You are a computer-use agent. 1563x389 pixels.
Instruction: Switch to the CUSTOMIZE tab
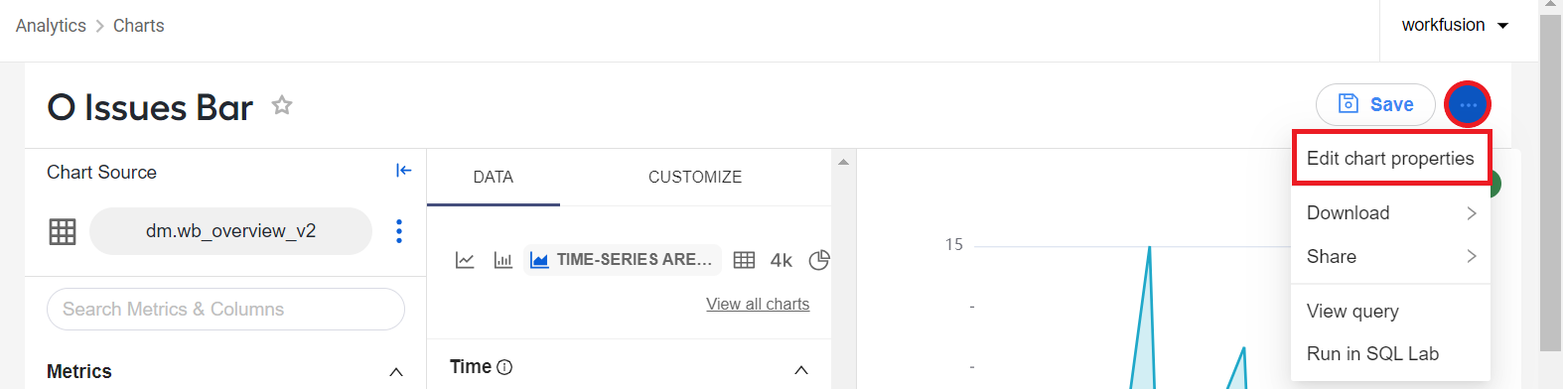(x=695, y=177)
